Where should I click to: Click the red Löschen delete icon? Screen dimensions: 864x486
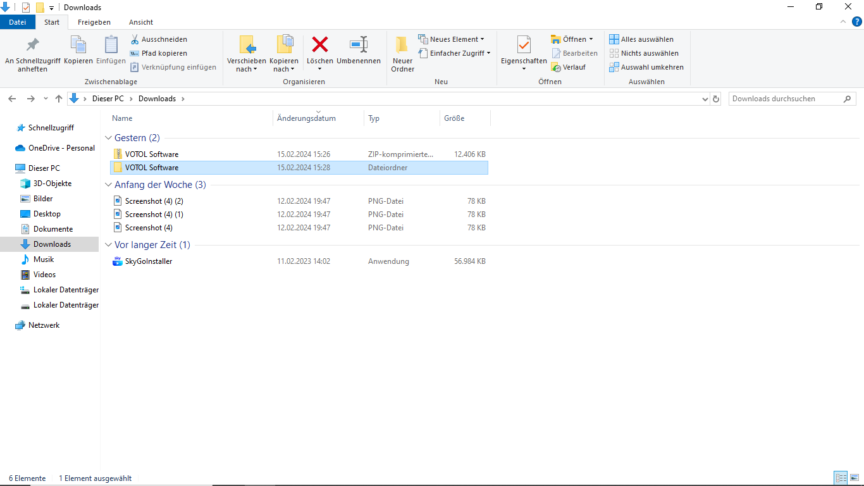320,46
